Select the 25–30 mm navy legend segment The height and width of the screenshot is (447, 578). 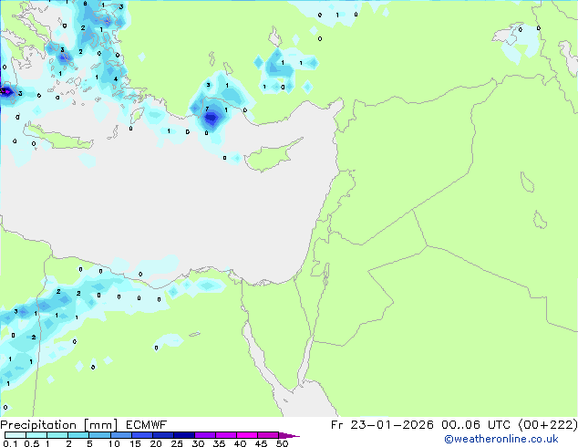[x=184, y=435]
